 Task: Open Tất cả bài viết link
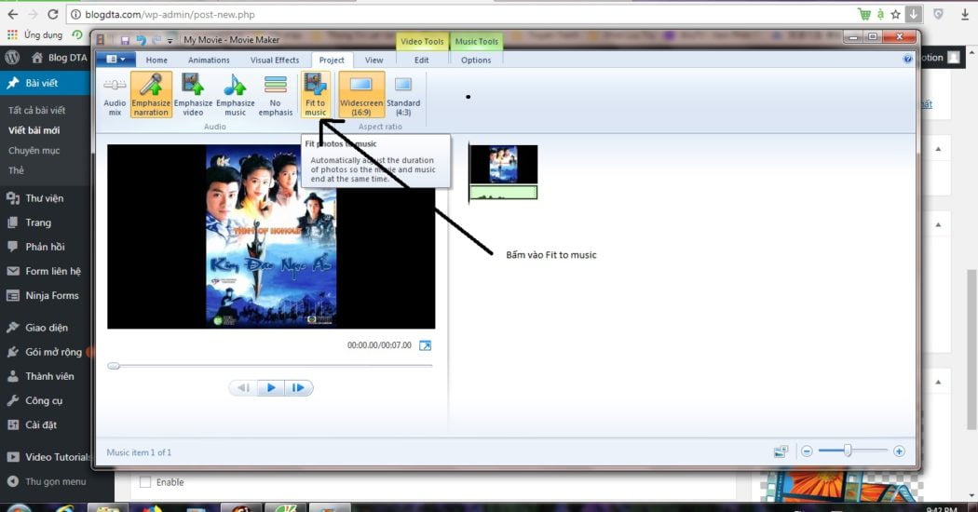(37, 110)
